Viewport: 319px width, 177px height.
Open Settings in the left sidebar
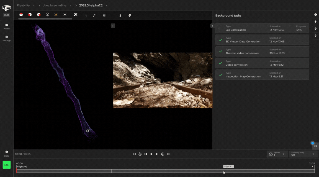point(7,38)
